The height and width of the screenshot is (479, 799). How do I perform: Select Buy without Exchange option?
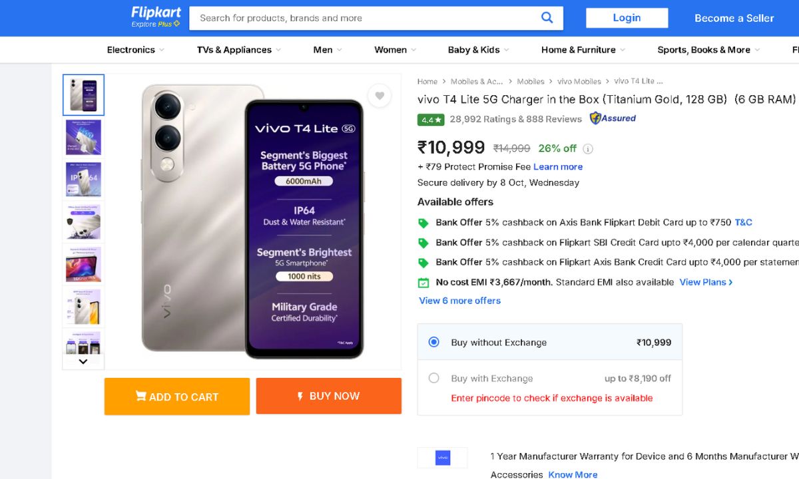pyautogui.click(x=434, y=342)
